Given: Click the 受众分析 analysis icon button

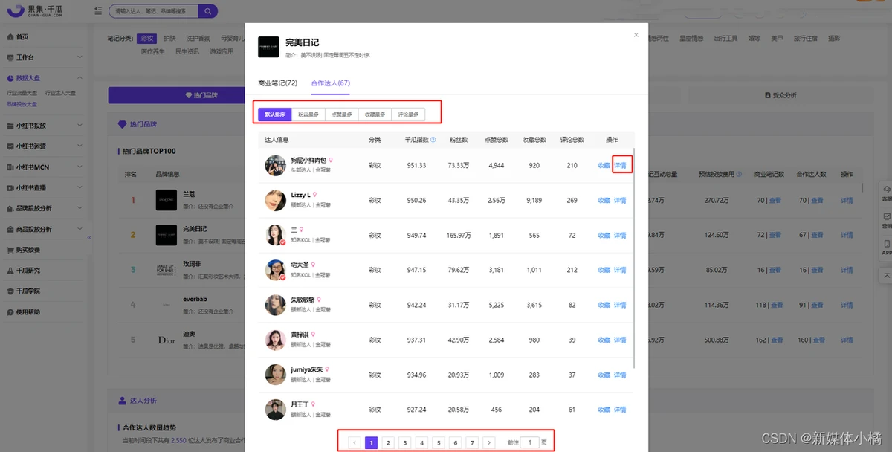Looking at the screenshot, I should pyautogui.click(x=769, y=95).
